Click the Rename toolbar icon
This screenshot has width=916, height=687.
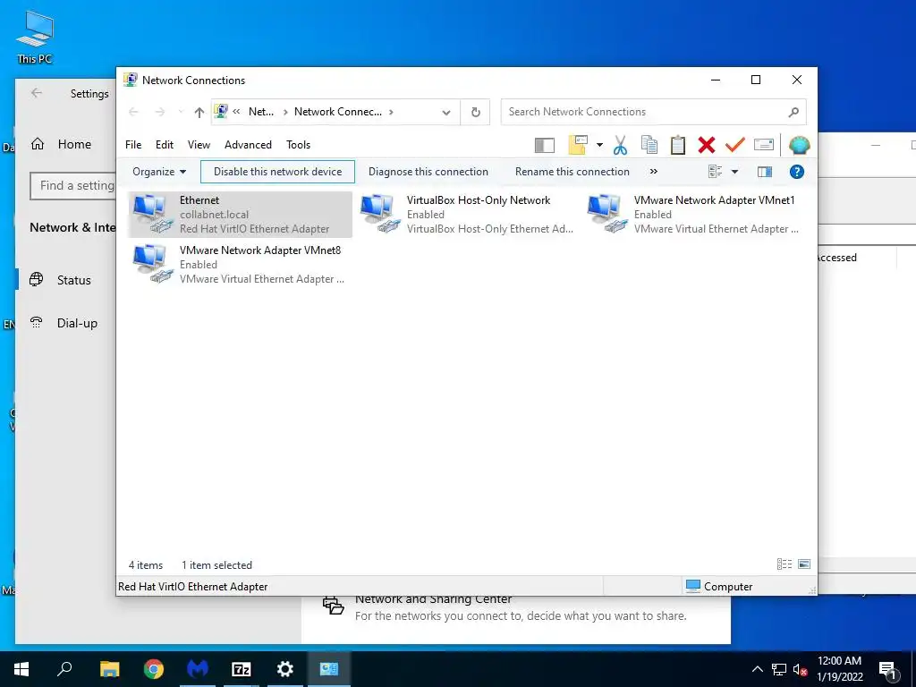764,144
